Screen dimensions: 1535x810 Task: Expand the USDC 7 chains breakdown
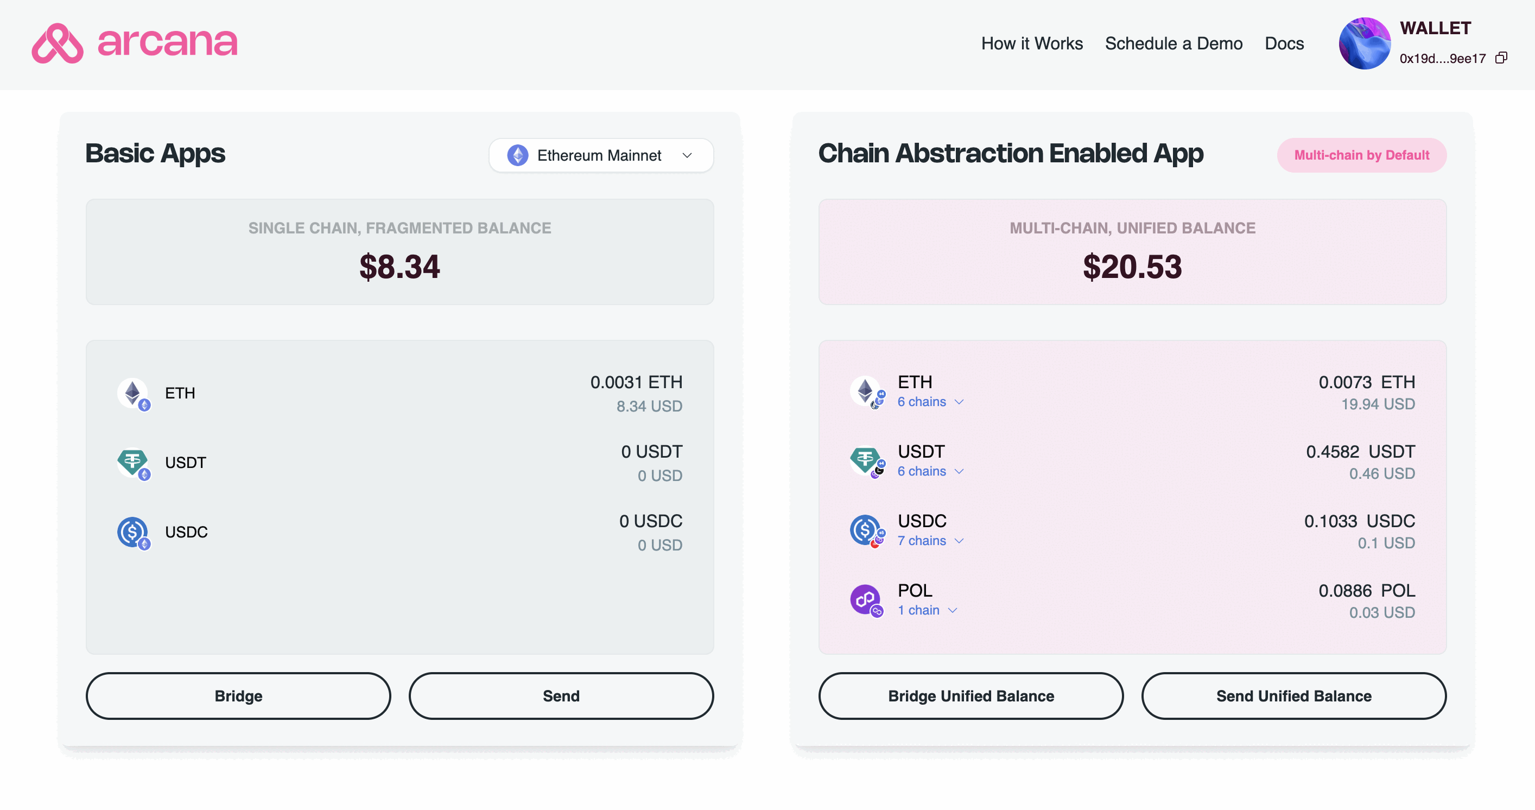[930, 541]
